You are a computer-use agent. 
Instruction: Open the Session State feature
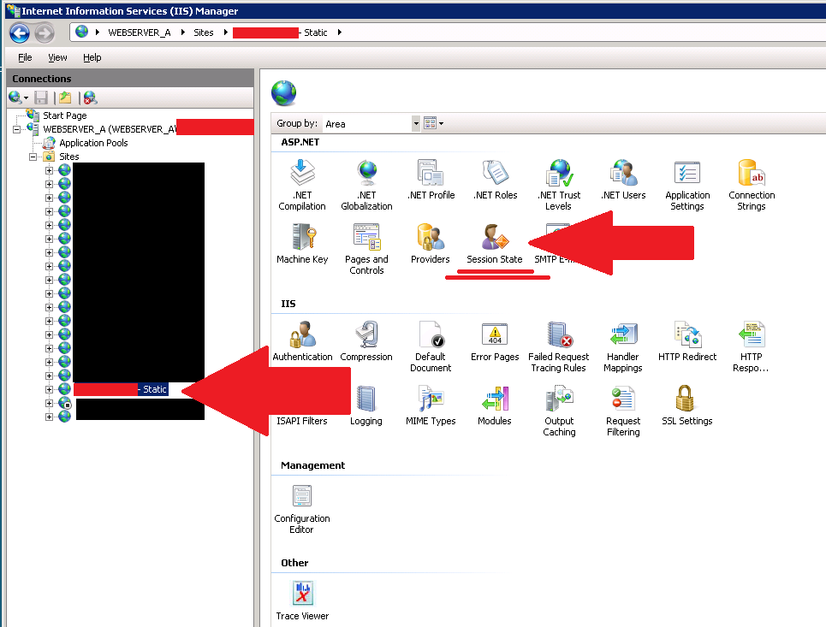click(x=495, y=244)
